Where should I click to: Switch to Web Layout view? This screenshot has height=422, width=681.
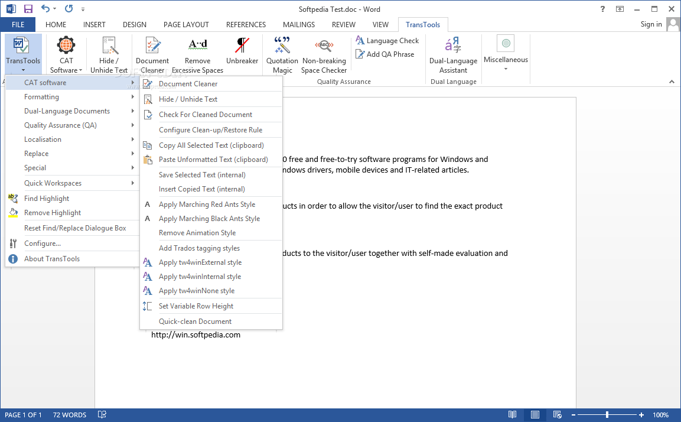[x=557, y=414]
